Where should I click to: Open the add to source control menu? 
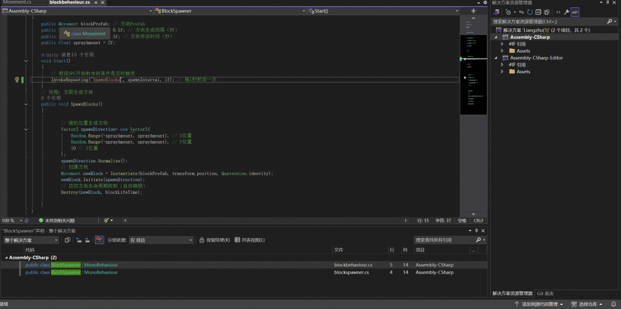point(539,304)
